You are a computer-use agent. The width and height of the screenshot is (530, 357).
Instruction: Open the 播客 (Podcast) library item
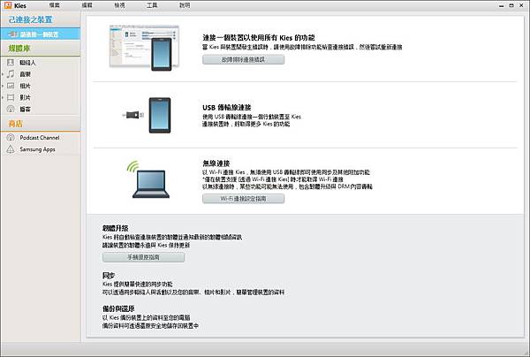26,110
